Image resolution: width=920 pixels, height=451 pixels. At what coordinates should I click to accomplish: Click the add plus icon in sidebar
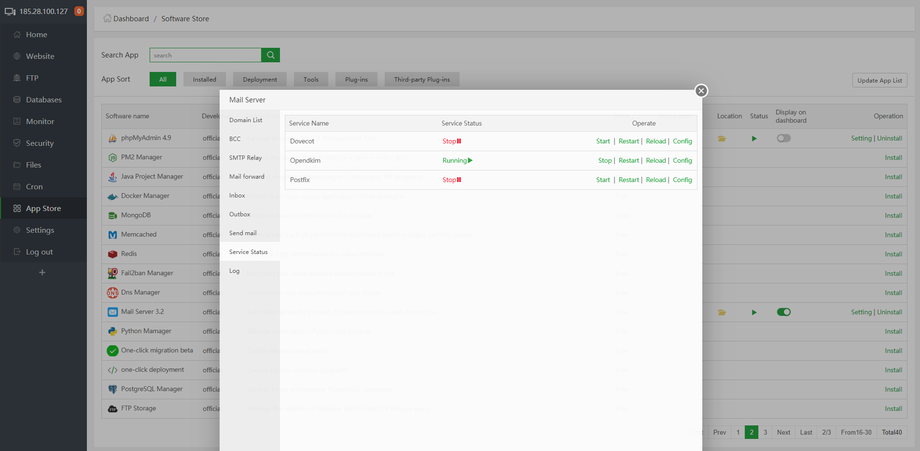42,273
